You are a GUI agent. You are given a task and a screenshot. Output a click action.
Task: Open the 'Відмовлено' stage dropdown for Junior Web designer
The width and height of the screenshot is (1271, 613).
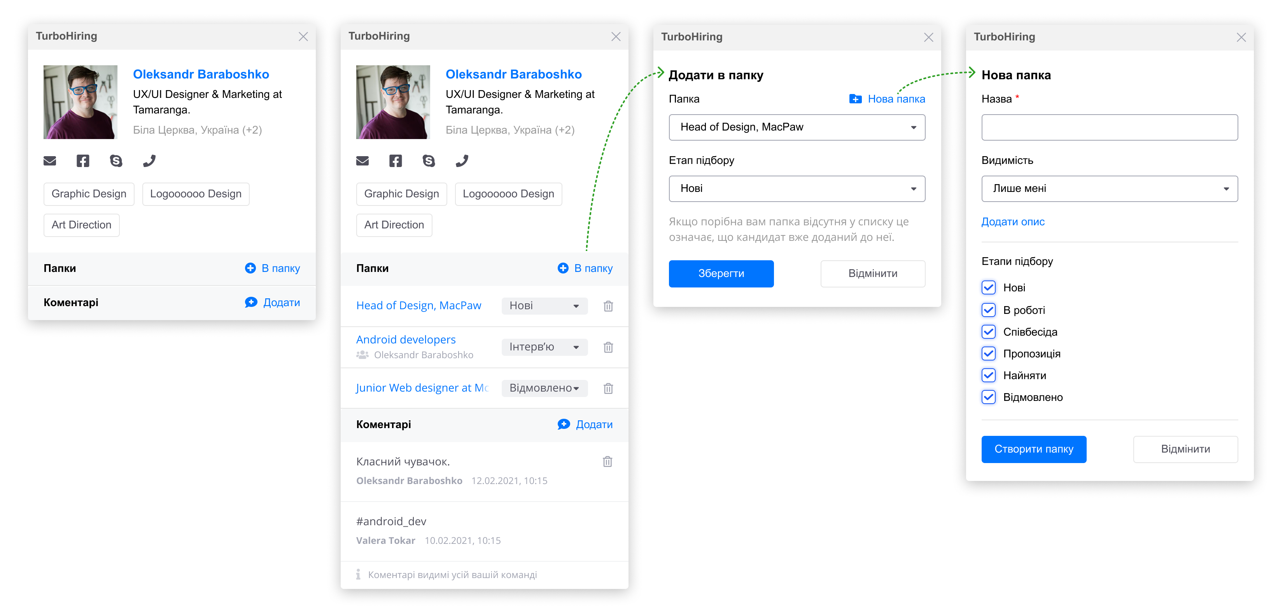tap(544, 388)
